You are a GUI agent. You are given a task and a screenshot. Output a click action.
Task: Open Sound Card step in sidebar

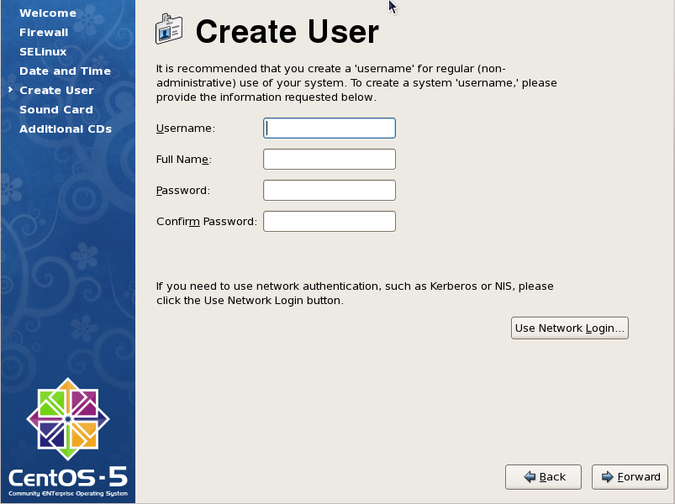56,110
